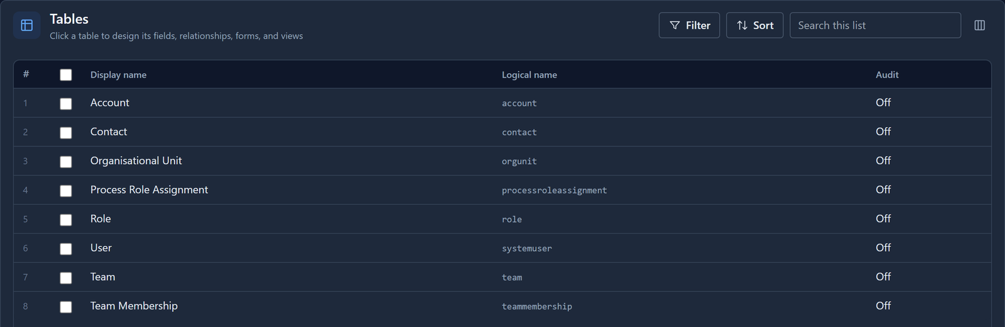Image resolution: width=1005 pixels, height=327 pixels.
Task: Click the funnel icon in Filter
Action: click(675, 25)
